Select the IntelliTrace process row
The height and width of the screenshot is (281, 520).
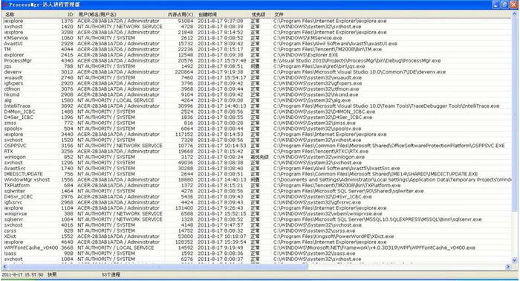click(x=257, y=106)
